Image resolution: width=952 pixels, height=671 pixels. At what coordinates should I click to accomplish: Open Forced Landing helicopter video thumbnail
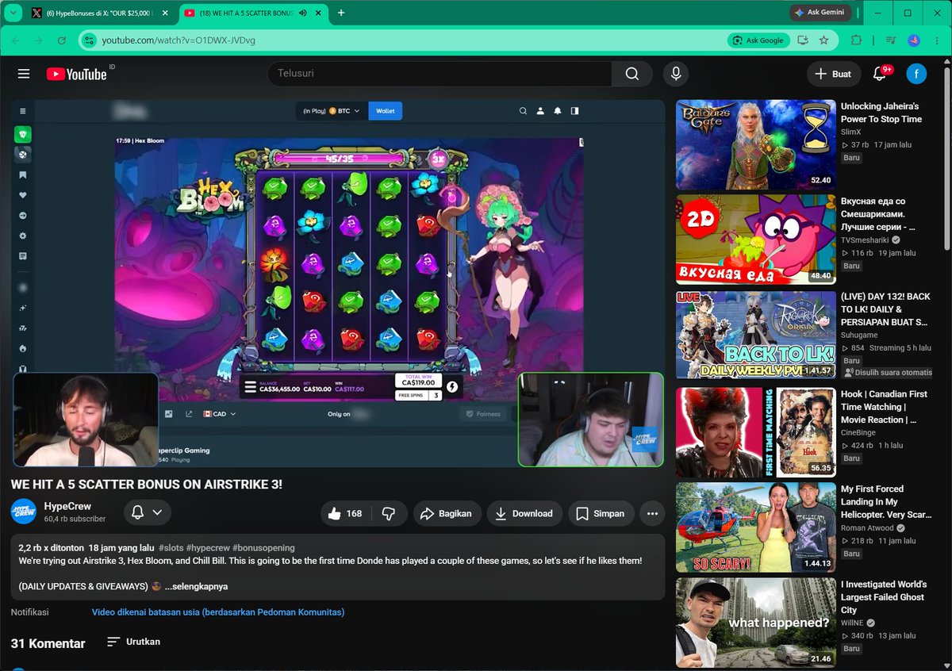click(x=756, y=527)
